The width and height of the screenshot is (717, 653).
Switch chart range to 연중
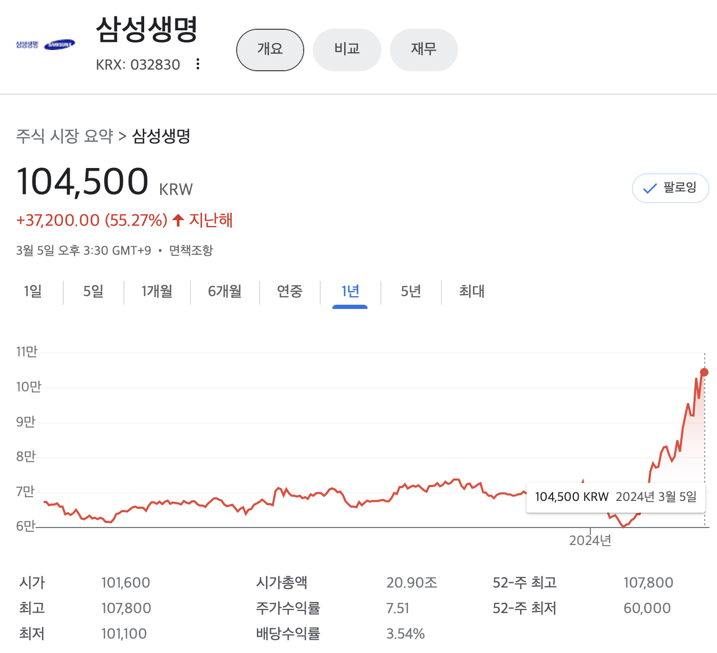click(x=290, y=291)
